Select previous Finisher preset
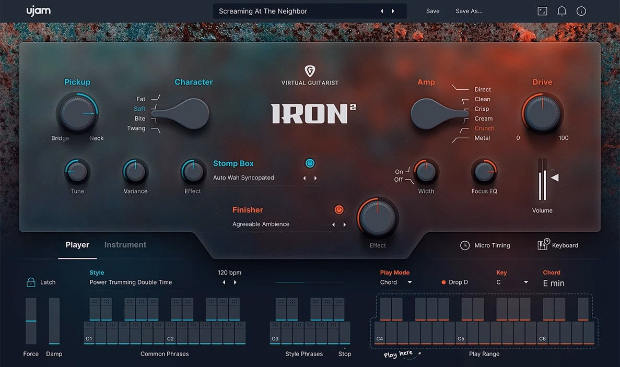Image resolution: width=620 pixels, height=367 pixels. click(333, 224)
